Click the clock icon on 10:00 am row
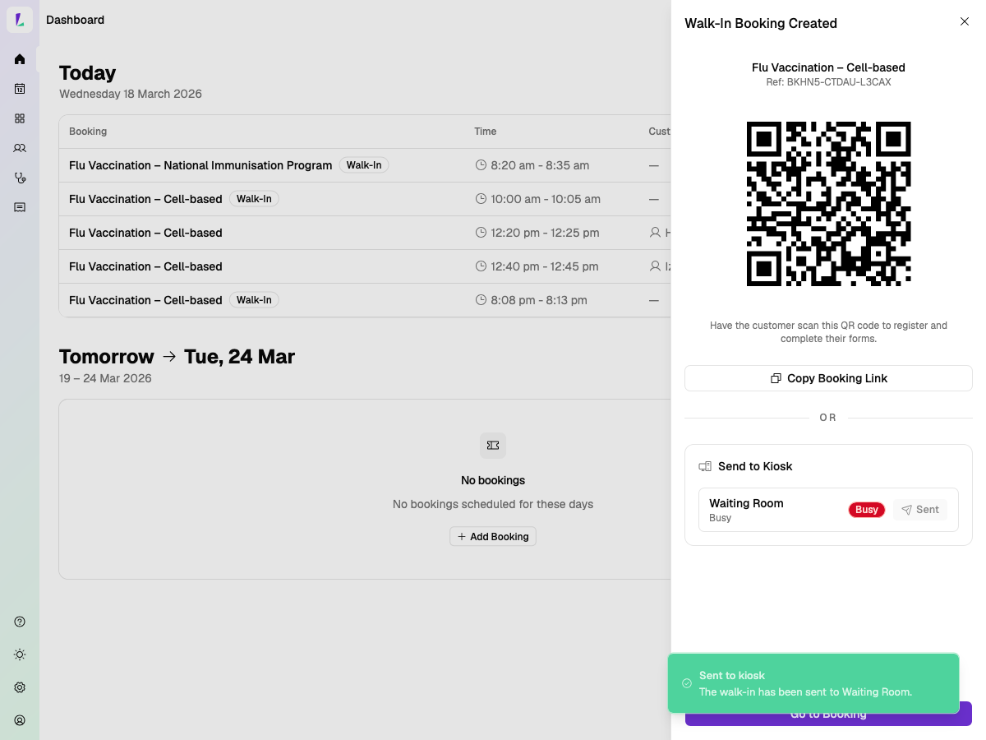This screenshot has height=740, width=986. pos(481,199)
